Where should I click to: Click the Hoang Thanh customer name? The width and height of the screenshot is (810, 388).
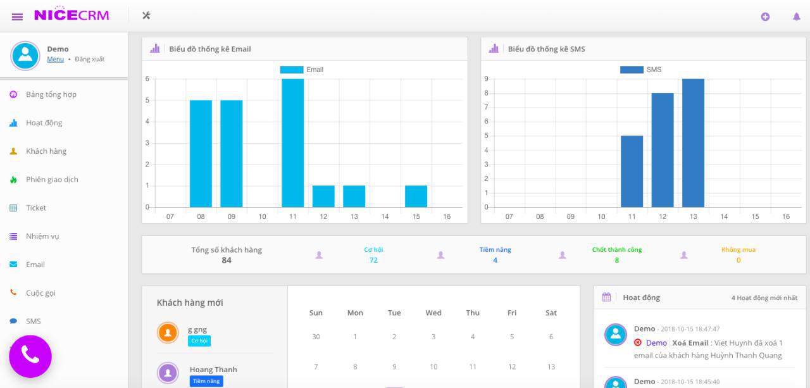[213, 370]
